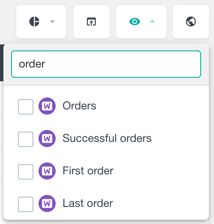Choose the First order label
Viewport: 214px width, 224px height.
88,171
